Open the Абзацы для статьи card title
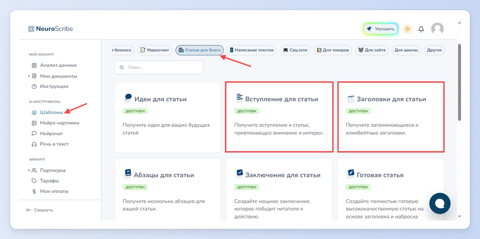The width and height of the screenshot is (480, 239). (x=164, y=175)
